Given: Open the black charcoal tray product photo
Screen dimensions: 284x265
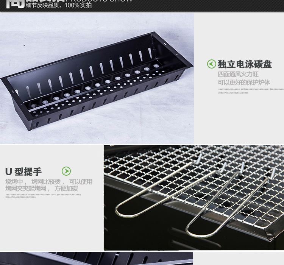Looking at the screenshot, I should [97, 78].
